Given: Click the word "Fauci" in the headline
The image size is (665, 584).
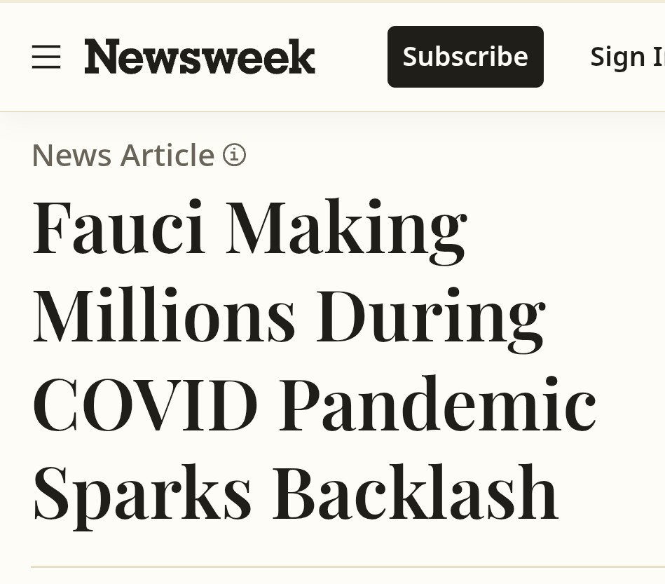Looking at the screenshot, I should tap(119, 228).
